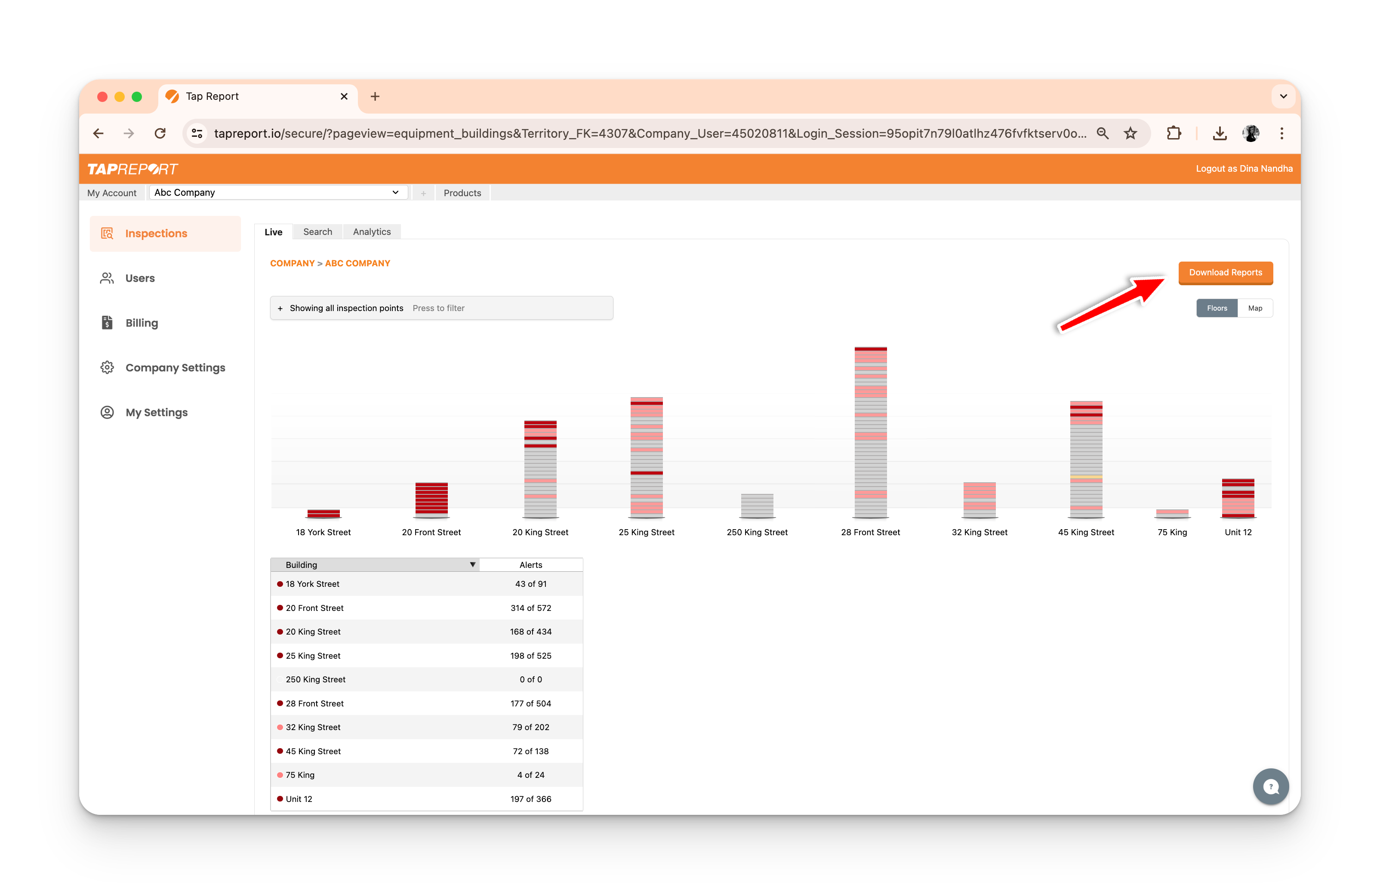
Task: Open the Abc Company dropdown
Action: pos(278,192)
